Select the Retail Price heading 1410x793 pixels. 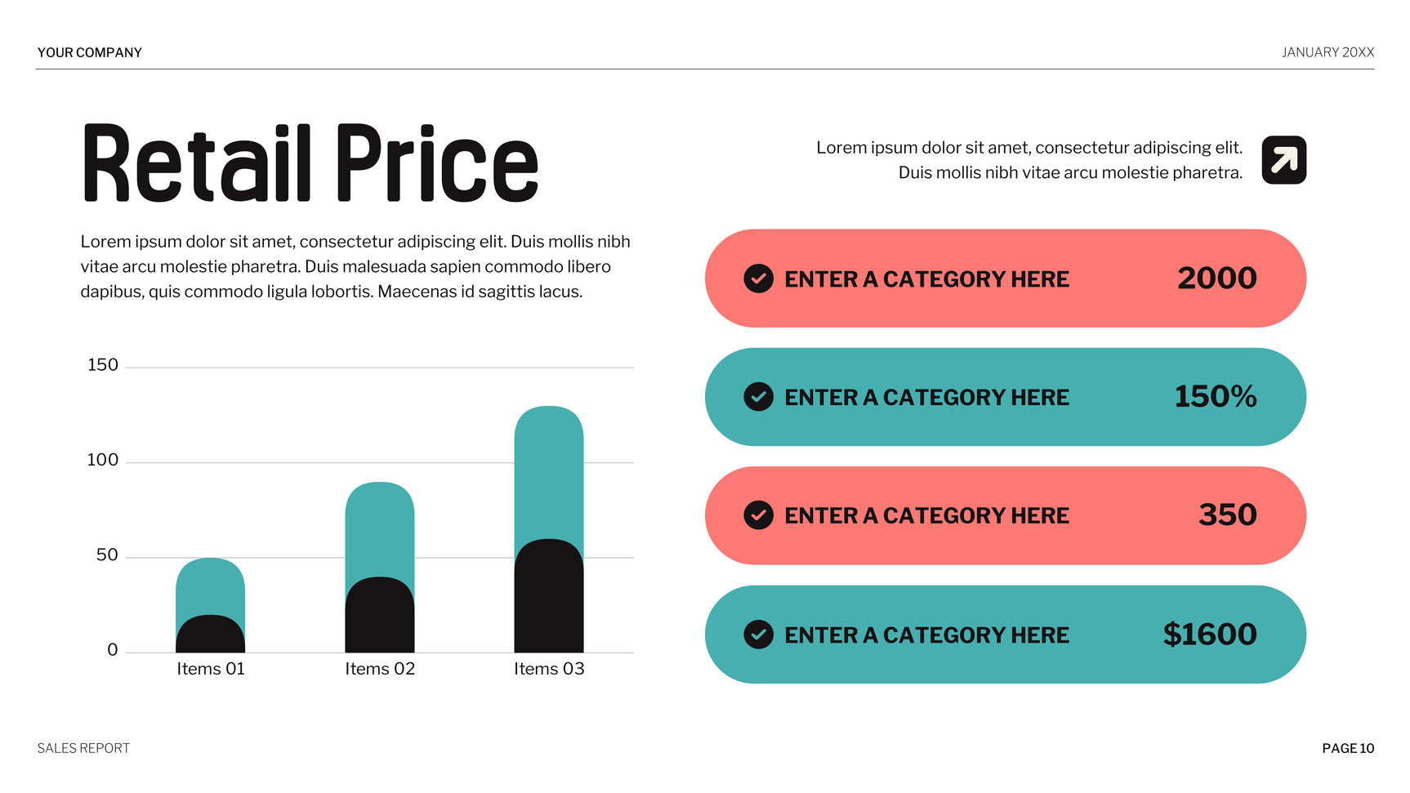(x=310, y=163)
